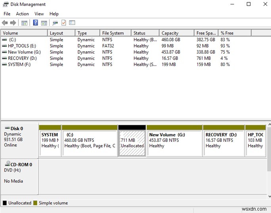
Task: Select the New Volume (G:) partition block
Action: coord(174,143)
